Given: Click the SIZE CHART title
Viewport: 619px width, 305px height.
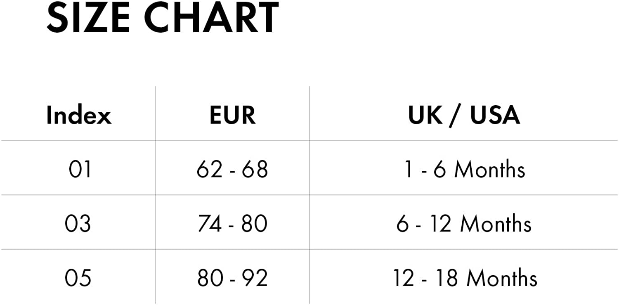Looking at the screenshot, I should coord(163,17).
